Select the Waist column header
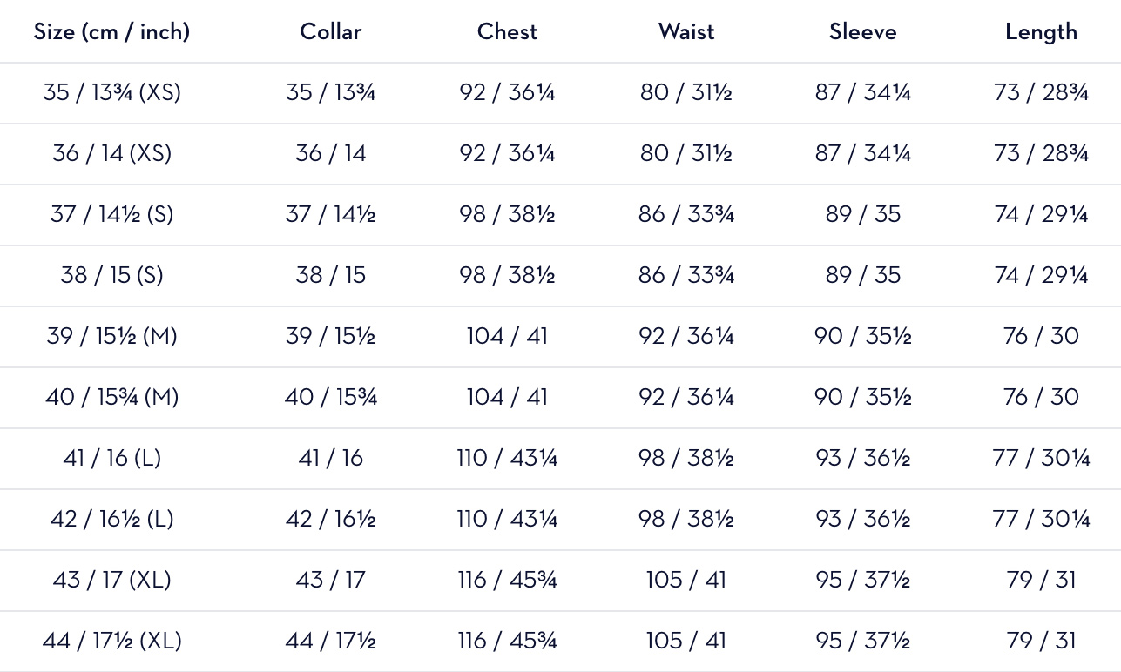The image size is (1121, 672). tap(686, 32)
